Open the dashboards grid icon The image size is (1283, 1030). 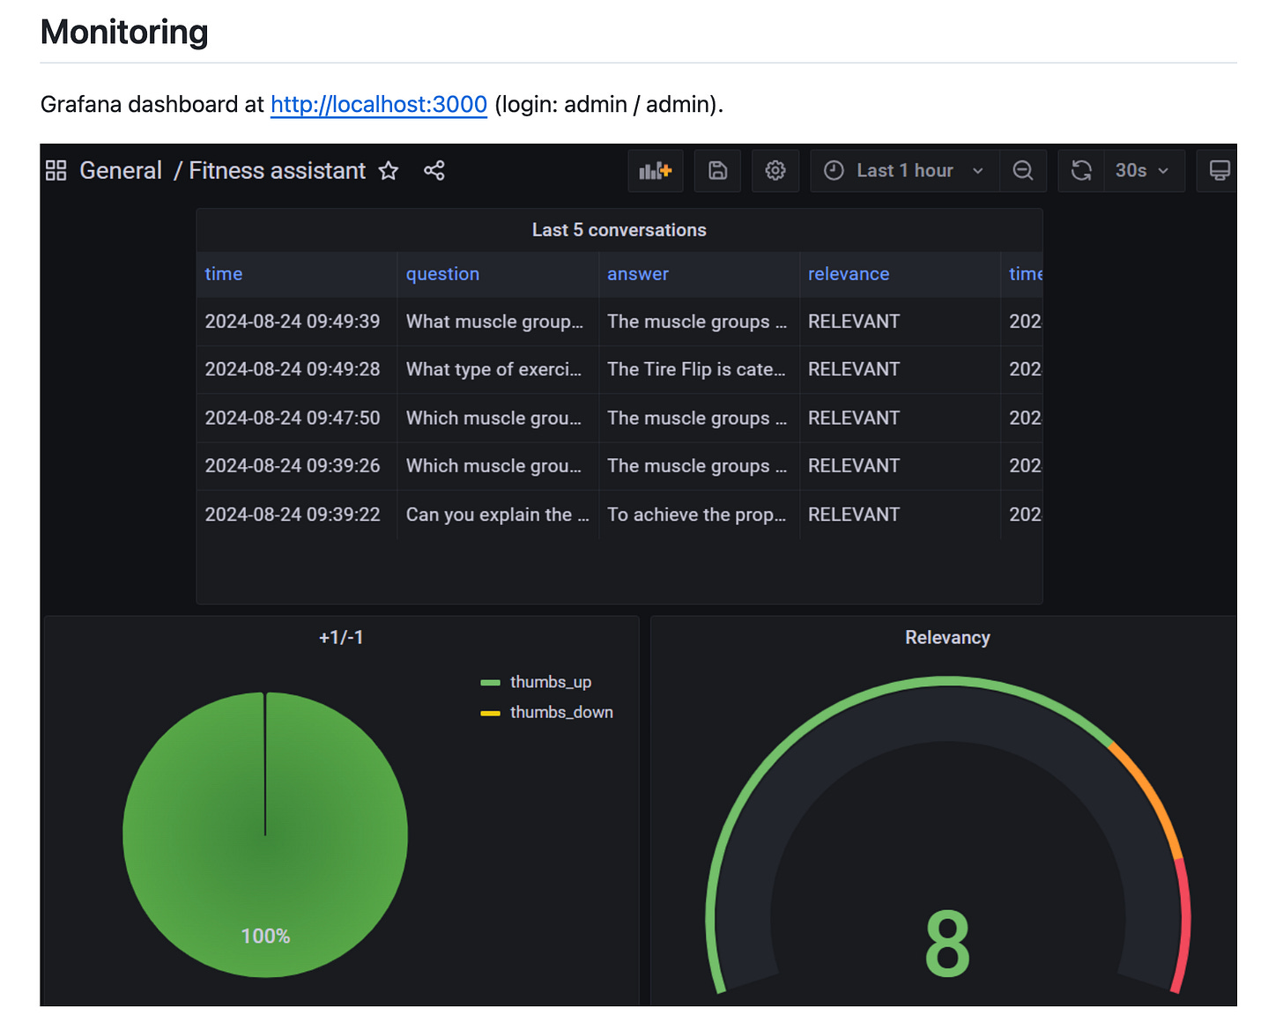pyautogui.click(x=56, y=170)
